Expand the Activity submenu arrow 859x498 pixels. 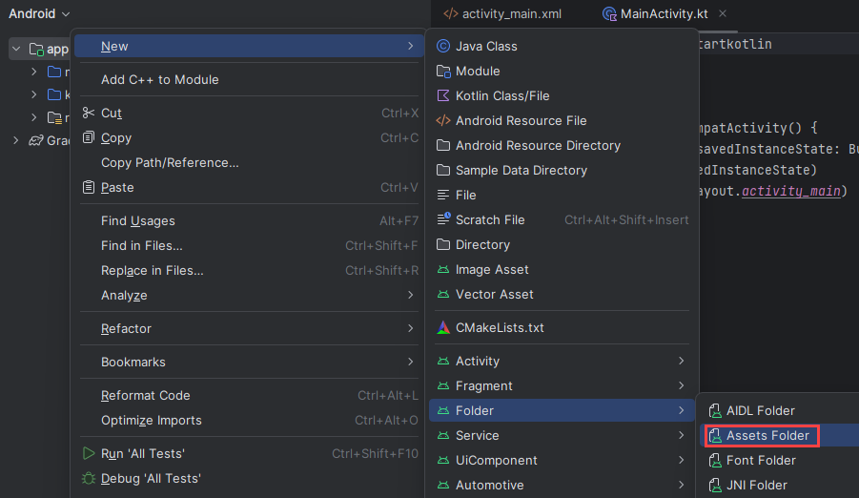click(x=681, y=361)
